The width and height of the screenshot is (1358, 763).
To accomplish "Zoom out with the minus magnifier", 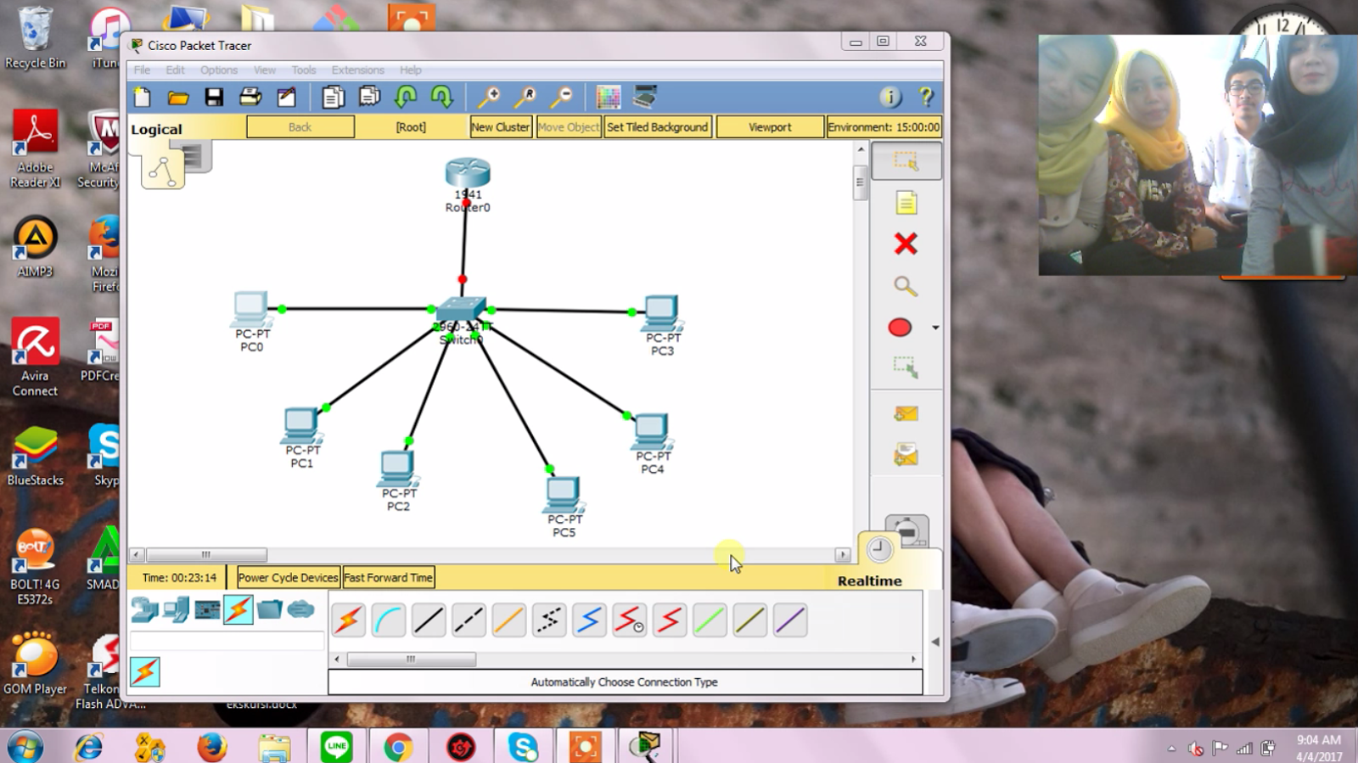I will coord(561,98).
